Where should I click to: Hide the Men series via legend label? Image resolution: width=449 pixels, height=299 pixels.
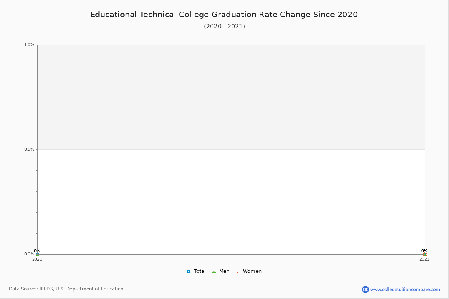pos(224,271)
